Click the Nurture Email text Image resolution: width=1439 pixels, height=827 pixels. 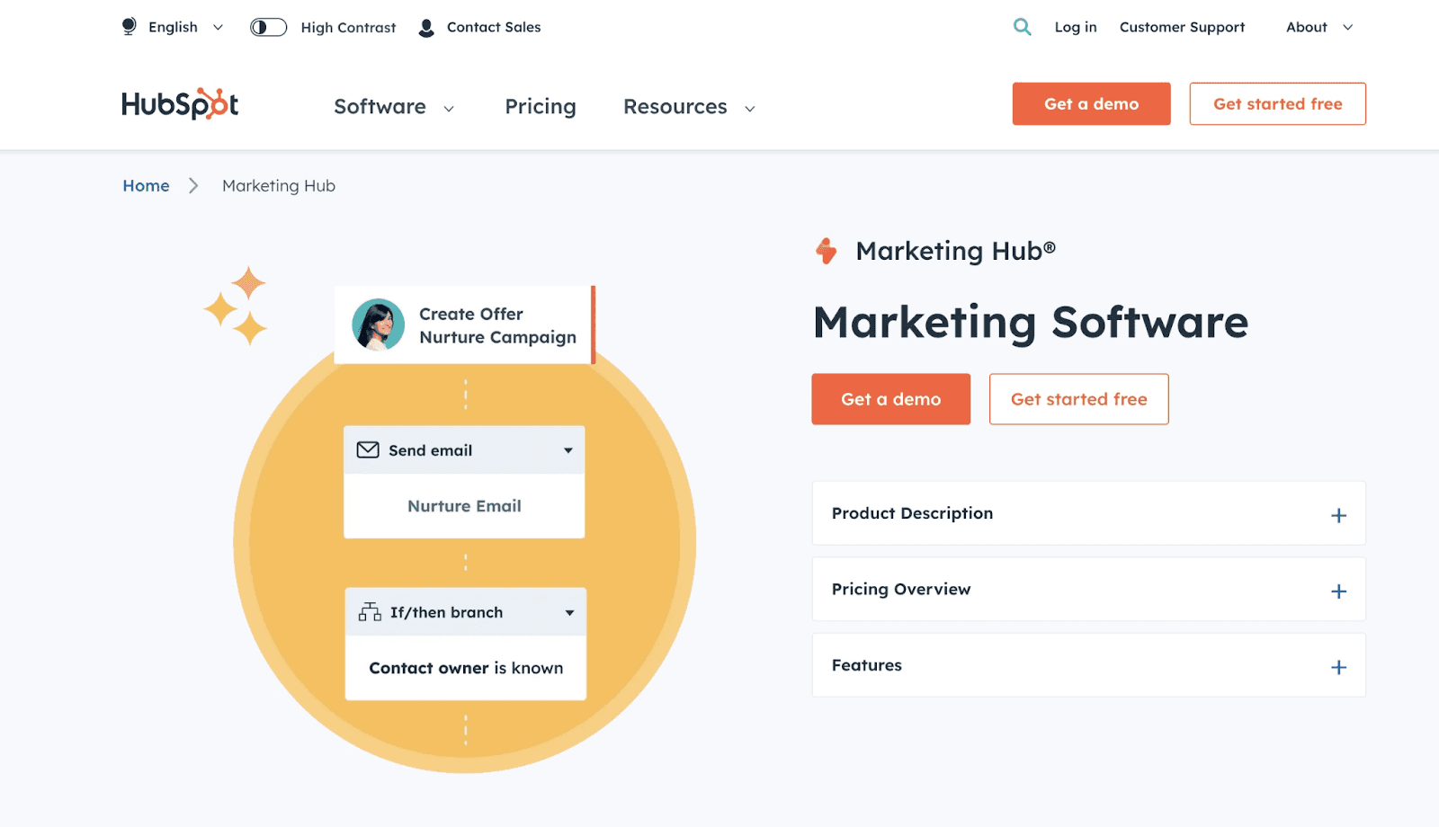point(464,506)
